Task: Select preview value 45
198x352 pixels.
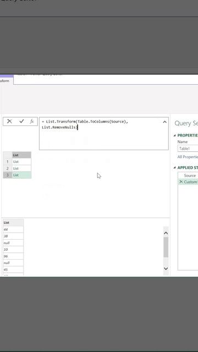Action: tap(13, 269)
